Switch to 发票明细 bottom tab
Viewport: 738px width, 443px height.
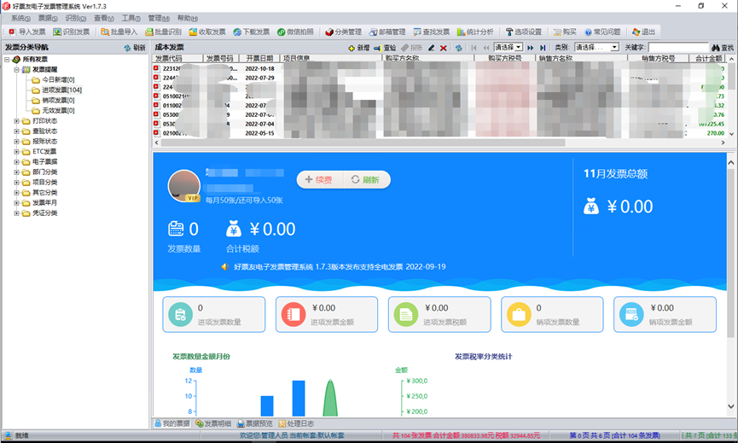[x=213, y=423]
